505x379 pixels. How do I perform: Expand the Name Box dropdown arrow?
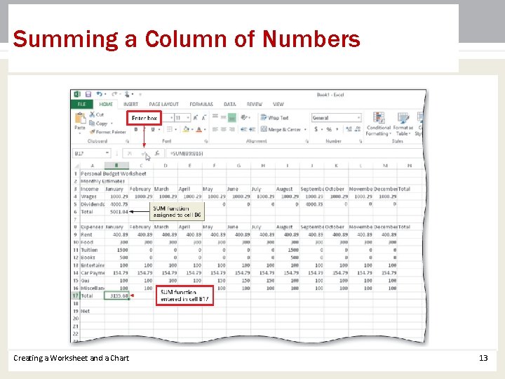(x=107, y=153)
